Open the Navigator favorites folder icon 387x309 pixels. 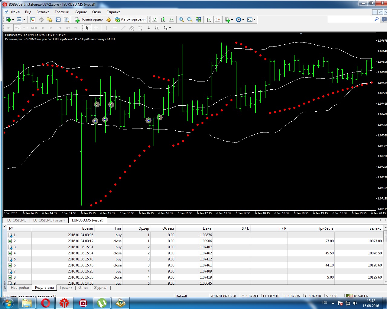pos(50,20)
